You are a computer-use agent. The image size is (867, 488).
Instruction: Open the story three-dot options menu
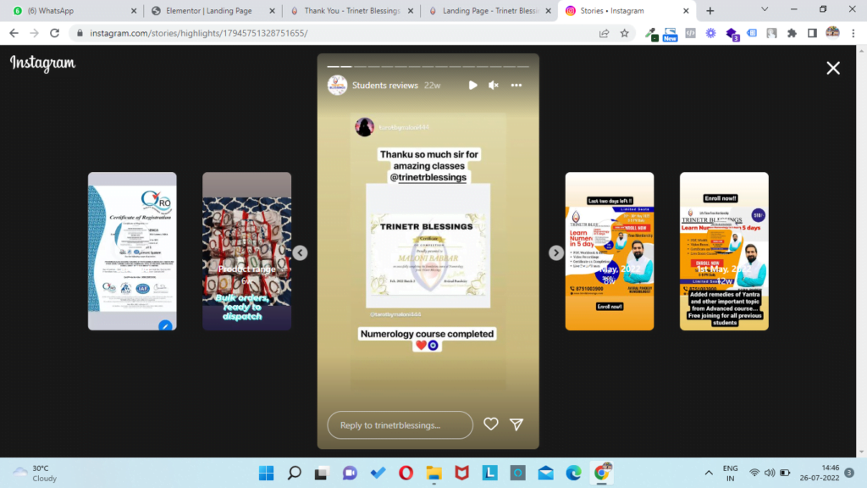(516, 86)
